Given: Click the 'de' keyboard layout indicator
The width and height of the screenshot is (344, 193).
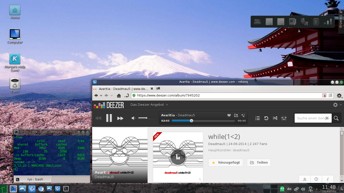Looking at the screenshot, I should pyautogui.click(x=289, y=189).
